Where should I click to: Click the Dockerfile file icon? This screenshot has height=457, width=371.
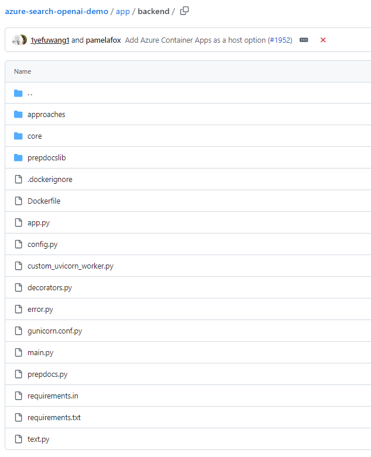(x=18, y=201)
